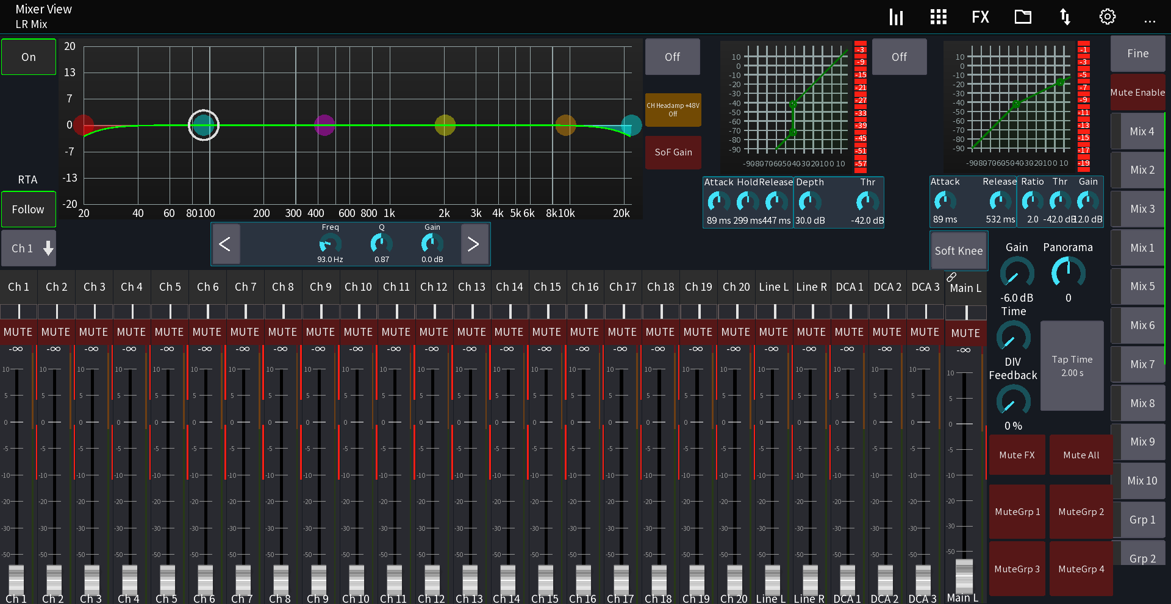Open the more options ellipsis menu
1171x604 pixels.
[x=1149, y=21]
